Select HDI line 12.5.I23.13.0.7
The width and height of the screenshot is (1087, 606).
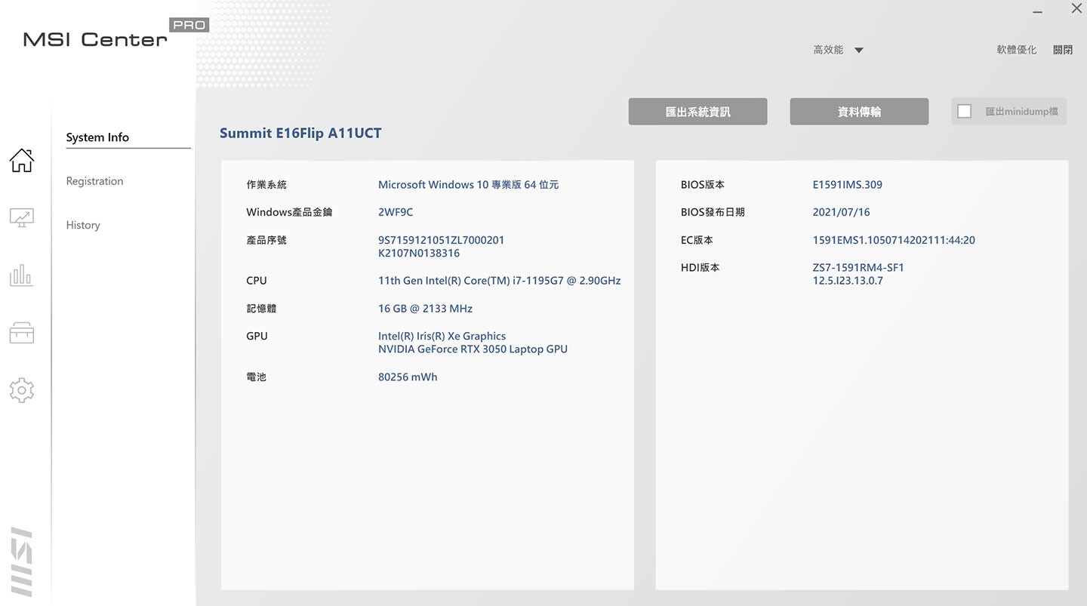(848, 281)
